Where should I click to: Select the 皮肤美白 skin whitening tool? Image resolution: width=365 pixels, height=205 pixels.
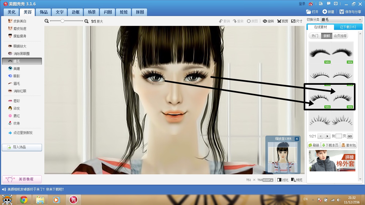pos(17,21)
